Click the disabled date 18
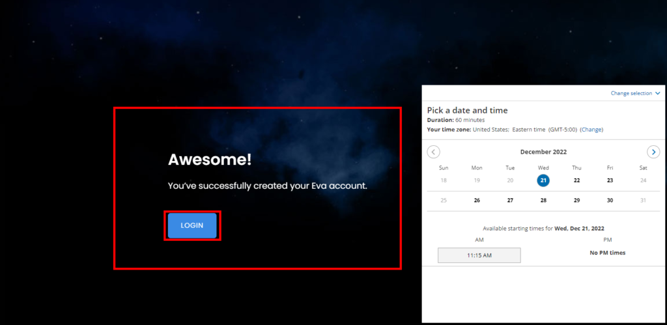Viewport: 667px width, 325px height. click(444, 180)
